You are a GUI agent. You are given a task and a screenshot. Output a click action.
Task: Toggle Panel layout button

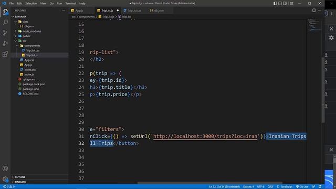[280, 3]
